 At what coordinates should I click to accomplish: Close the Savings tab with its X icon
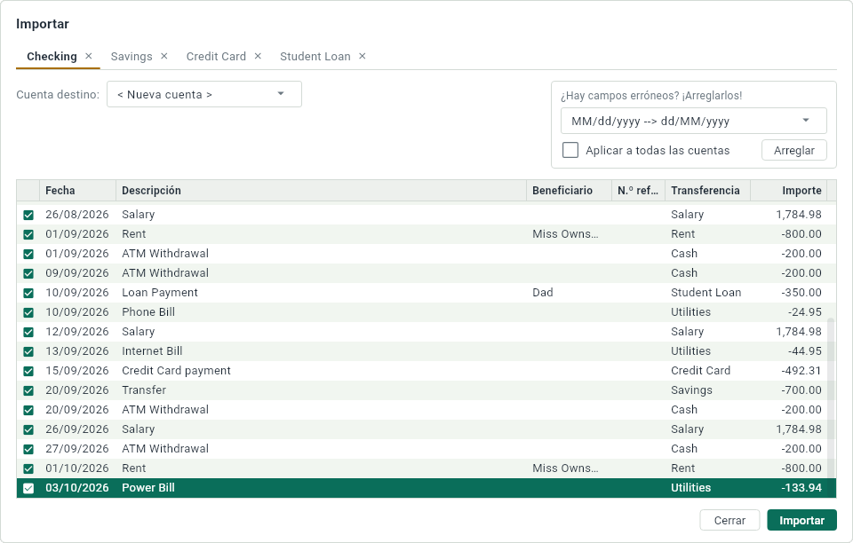point(164,56)
